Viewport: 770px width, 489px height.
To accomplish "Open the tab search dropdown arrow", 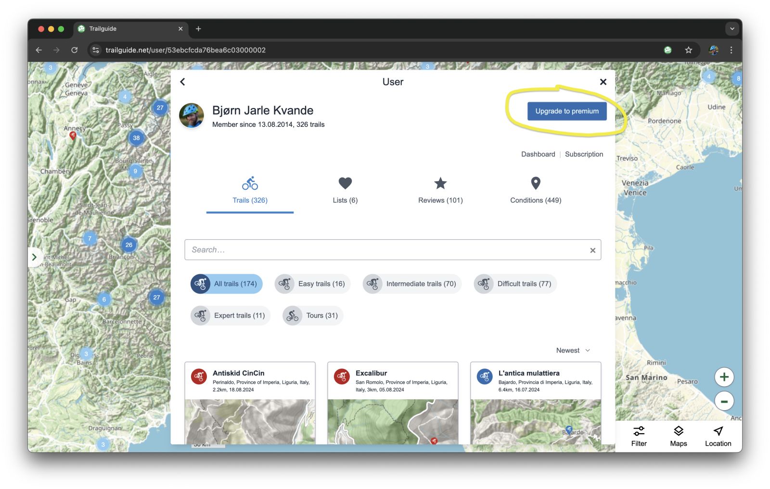I will (732, 29).
